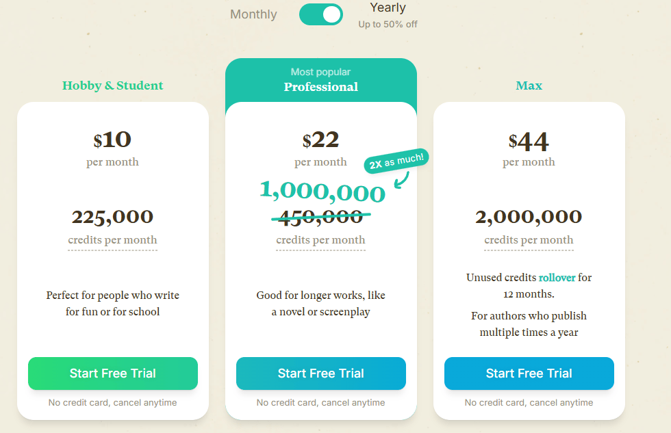Click the crossed-out 450,000 credits text

coord(320,215)
